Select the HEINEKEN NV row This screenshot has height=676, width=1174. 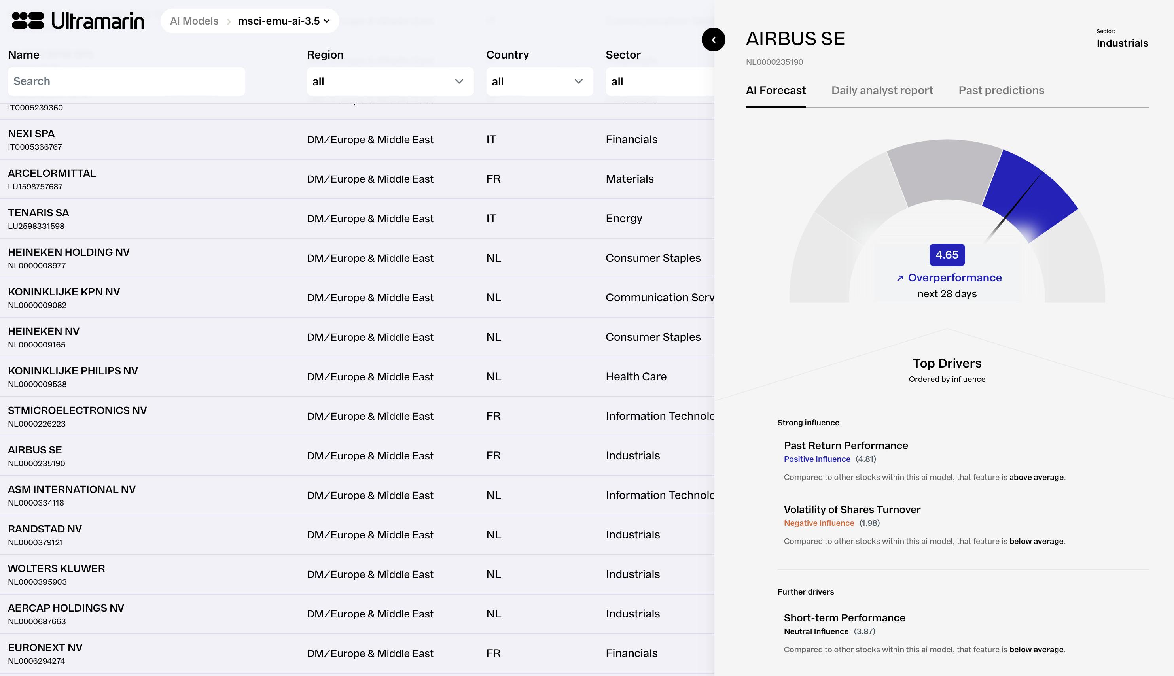tap(357, 337)
